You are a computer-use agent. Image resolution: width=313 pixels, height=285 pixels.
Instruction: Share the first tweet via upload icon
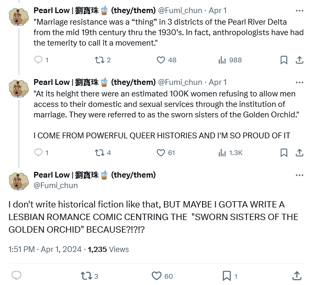click(x=299, y=60)
